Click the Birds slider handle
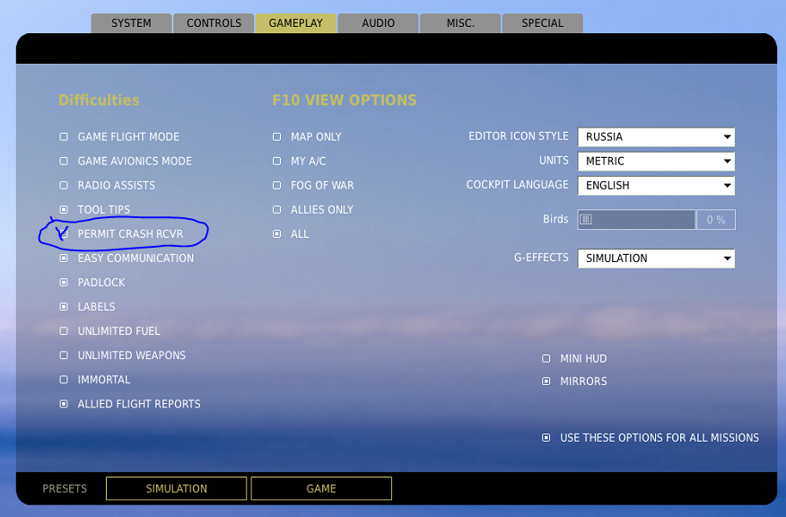The width and height of the screenshot is (786, 517). pyautogui.click(x=586, y=219)
